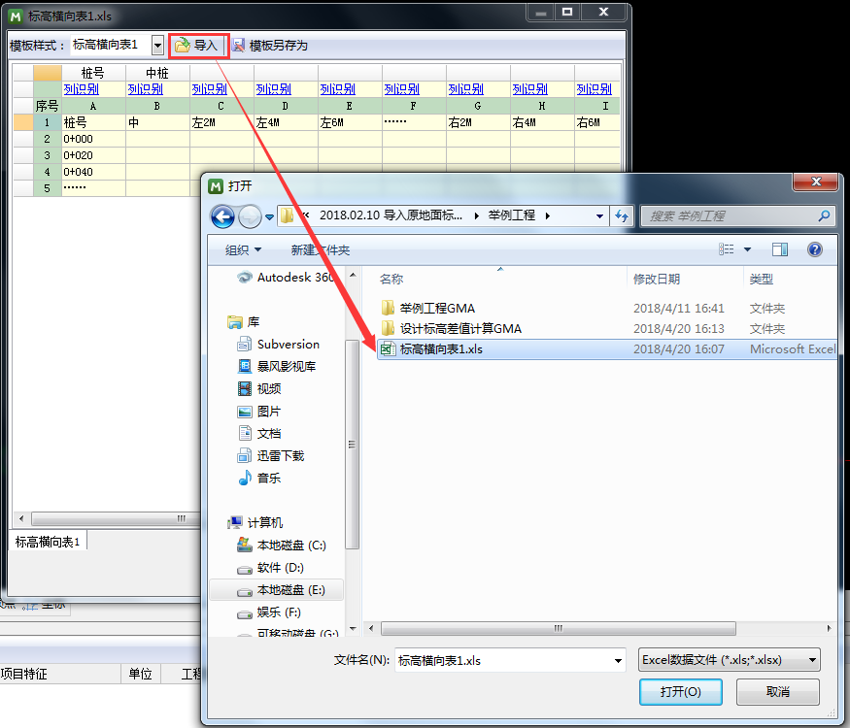Toggle the preview pane icon
The height and width of the screenshot is (728, 850).
pyautogui.click(x=780, y=249)
